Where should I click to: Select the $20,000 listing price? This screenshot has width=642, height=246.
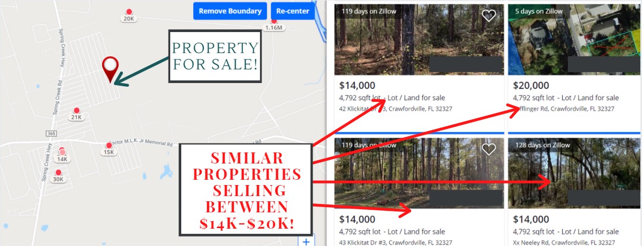click(x=531, y=86)
